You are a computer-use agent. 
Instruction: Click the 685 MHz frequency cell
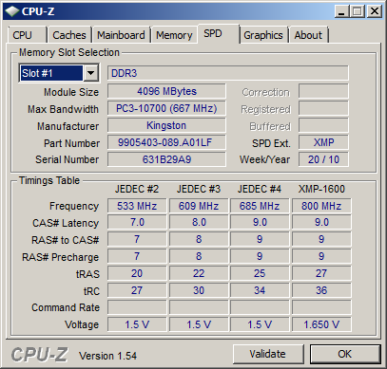pyautogui.click(x=260, y=206)
